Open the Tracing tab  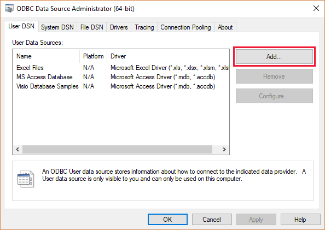(144, 27)
